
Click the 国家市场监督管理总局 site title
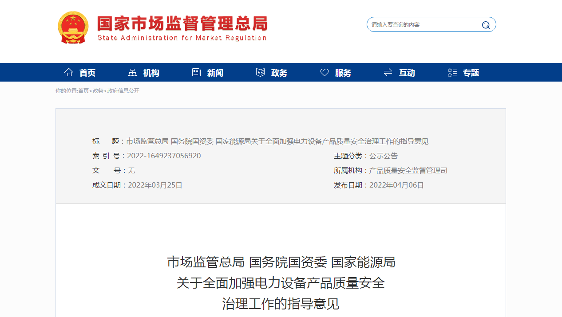click(x=182, y=23)
